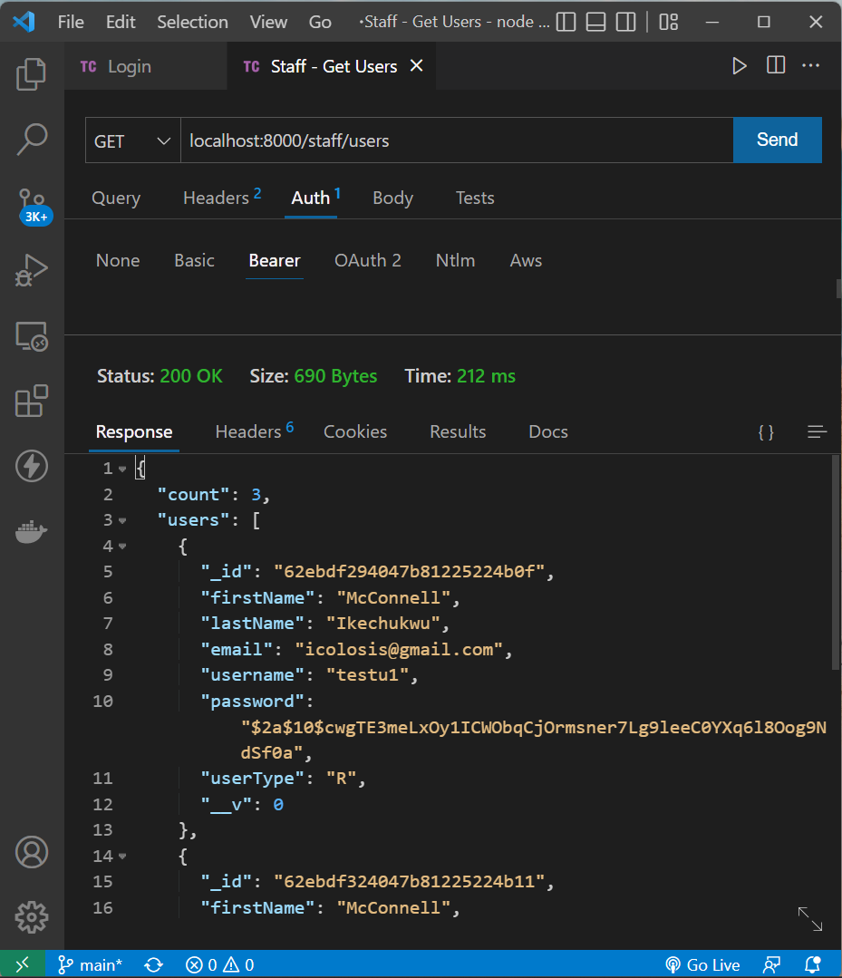
Task: Close the Staff - Get Users tab
Action: (417, 65)
